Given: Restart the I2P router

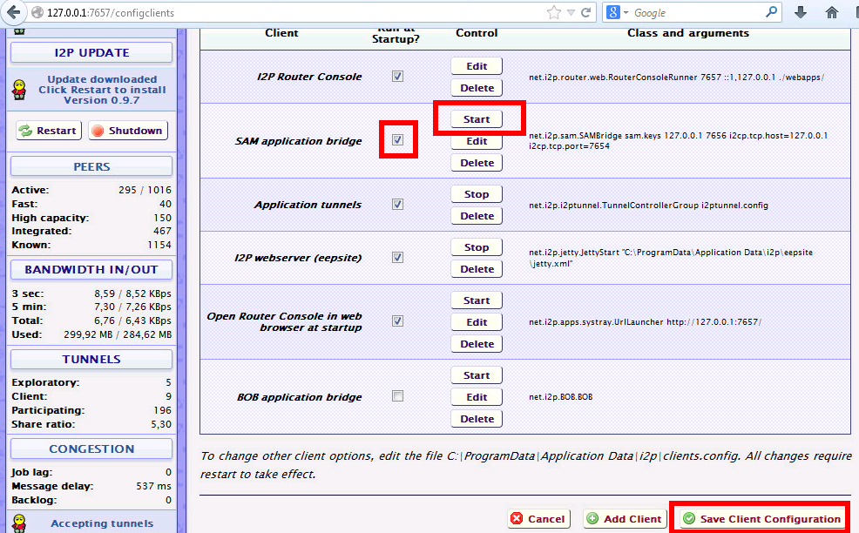Looking at the screenshot, I should pos(49,131).
